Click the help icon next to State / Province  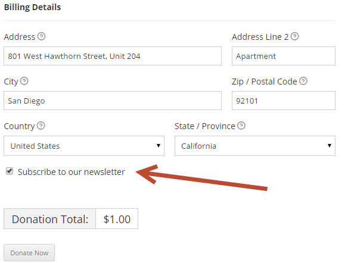(x=241, y=126)
